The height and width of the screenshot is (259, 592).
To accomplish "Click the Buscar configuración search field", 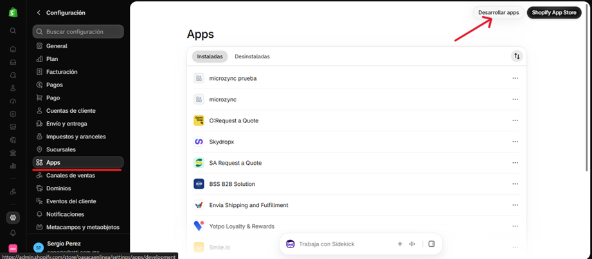I will coord(78,32).
